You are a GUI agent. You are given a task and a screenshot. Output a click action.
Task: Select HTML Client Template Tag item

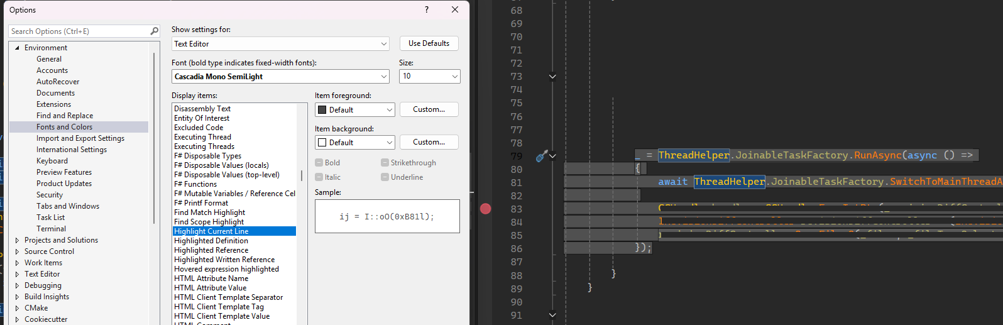(219, 307)
